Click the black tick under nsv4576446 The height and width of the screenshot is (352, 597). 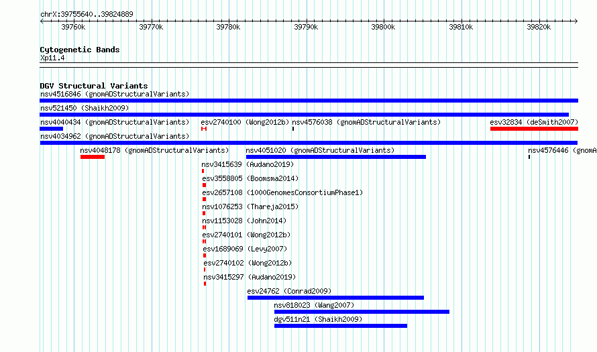click(529, 157)
